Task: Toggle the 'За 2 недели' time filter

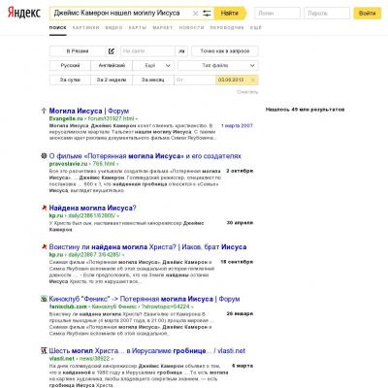Action: click(112, 80)
